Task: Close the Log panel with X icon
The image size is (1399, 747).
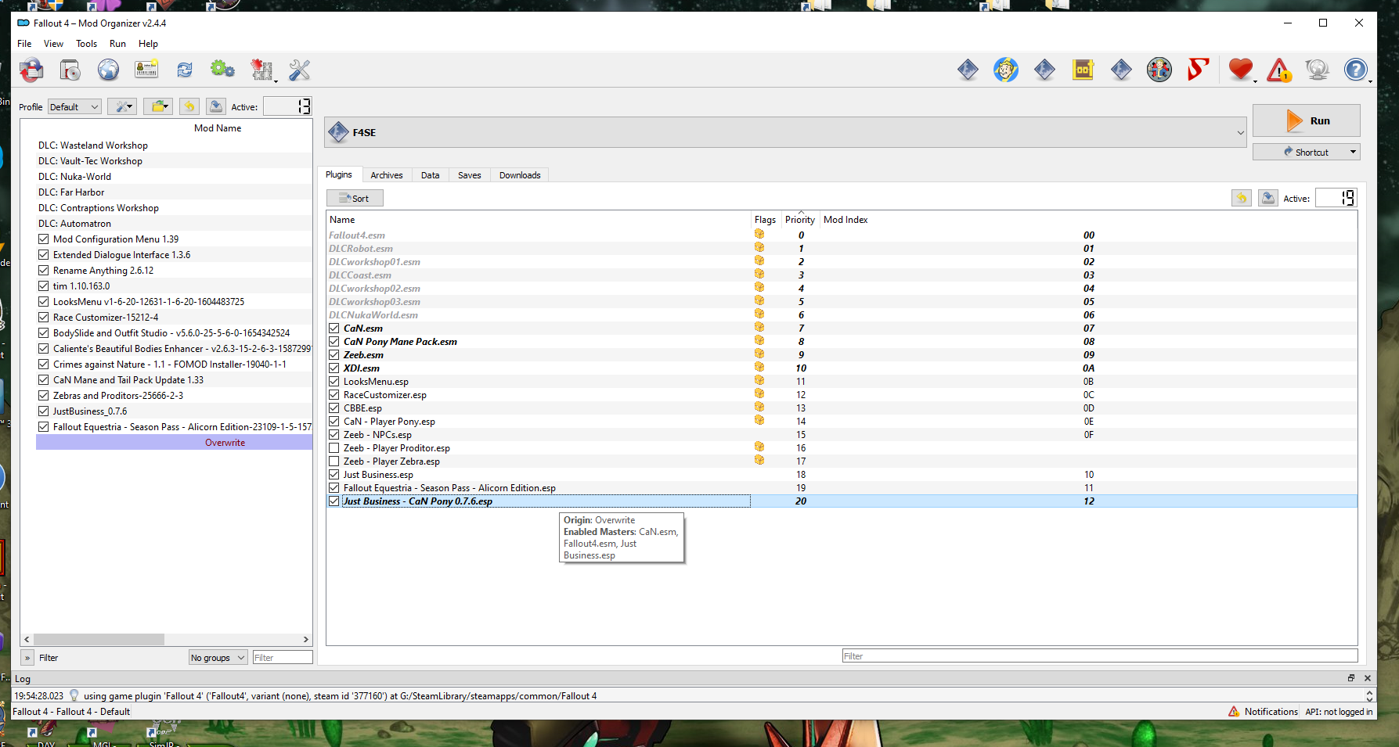Action: [x=1368, y=678]
